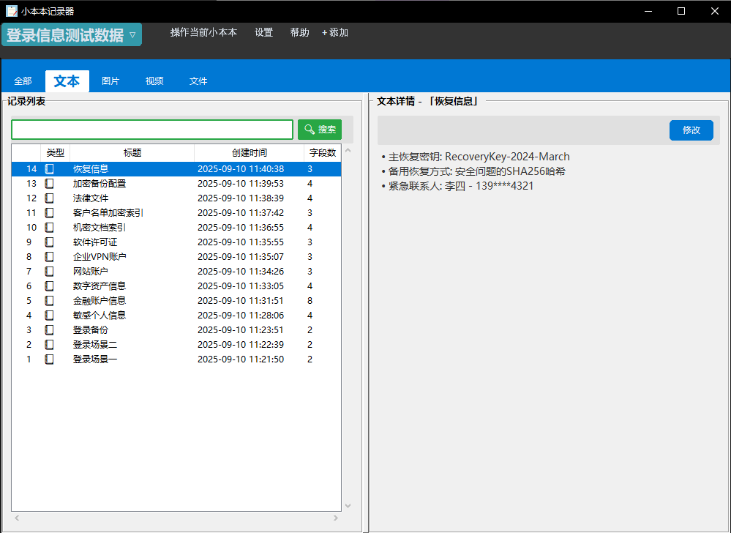731x533 pixels.
Task: Click the app icon in the title bar
Action: click(x=11, y=11)
